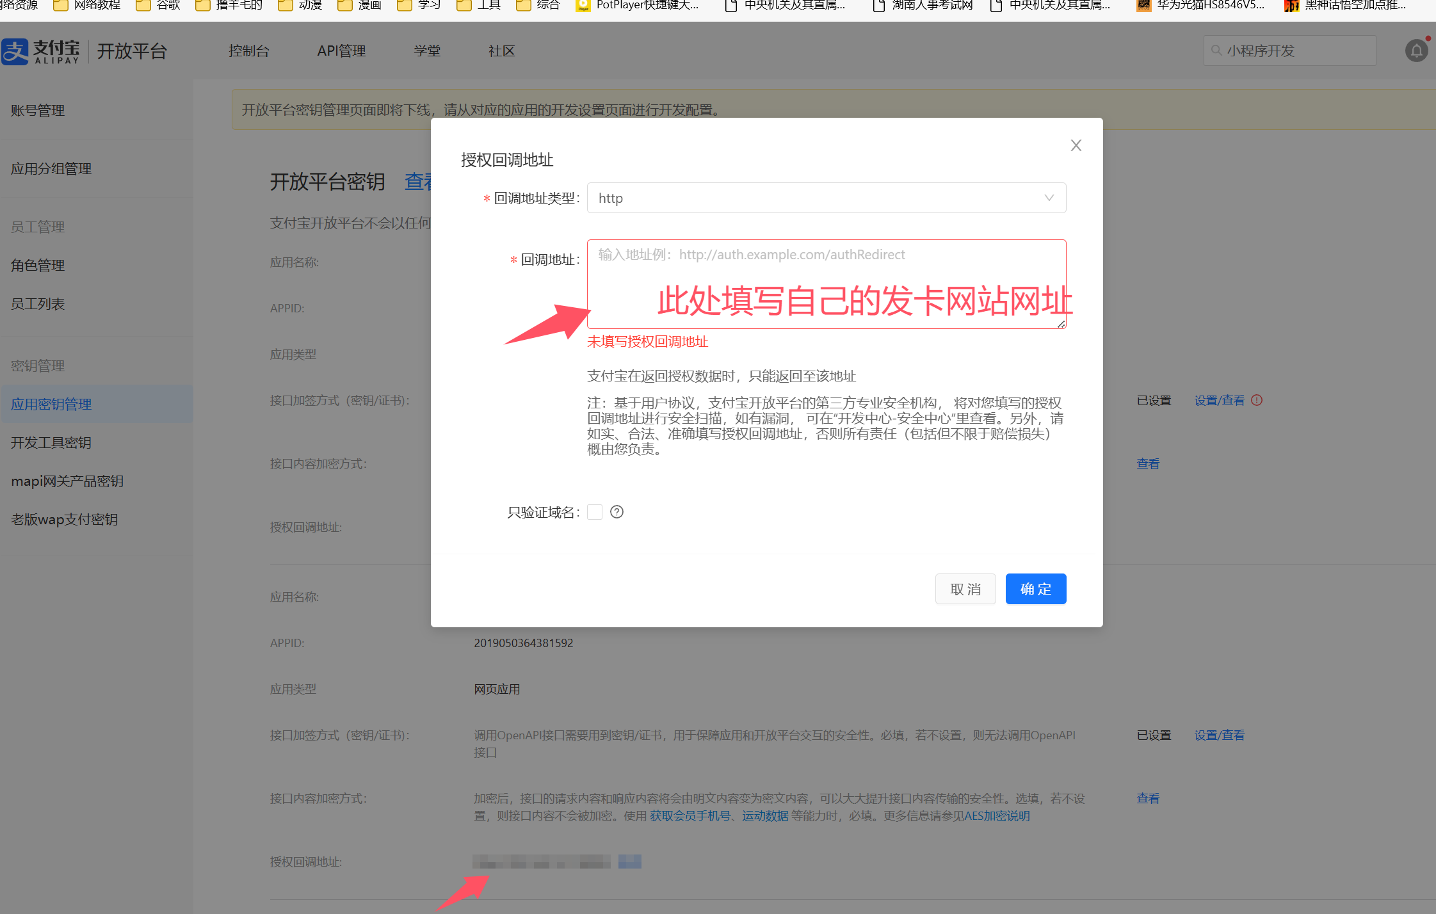Click the help icon beside 只验证域名
The image size is (1436, 914).
click(617, 512)
